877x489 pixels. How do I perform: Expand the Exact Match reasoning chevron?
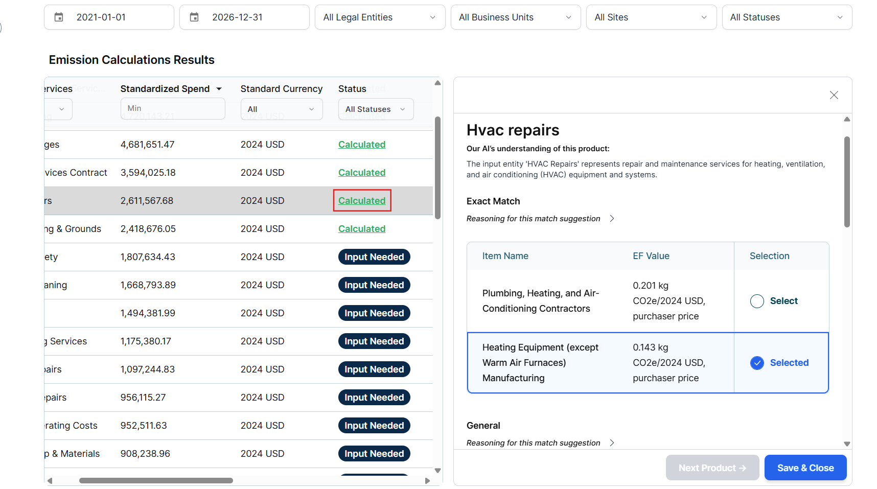click(x=612, y=219)
